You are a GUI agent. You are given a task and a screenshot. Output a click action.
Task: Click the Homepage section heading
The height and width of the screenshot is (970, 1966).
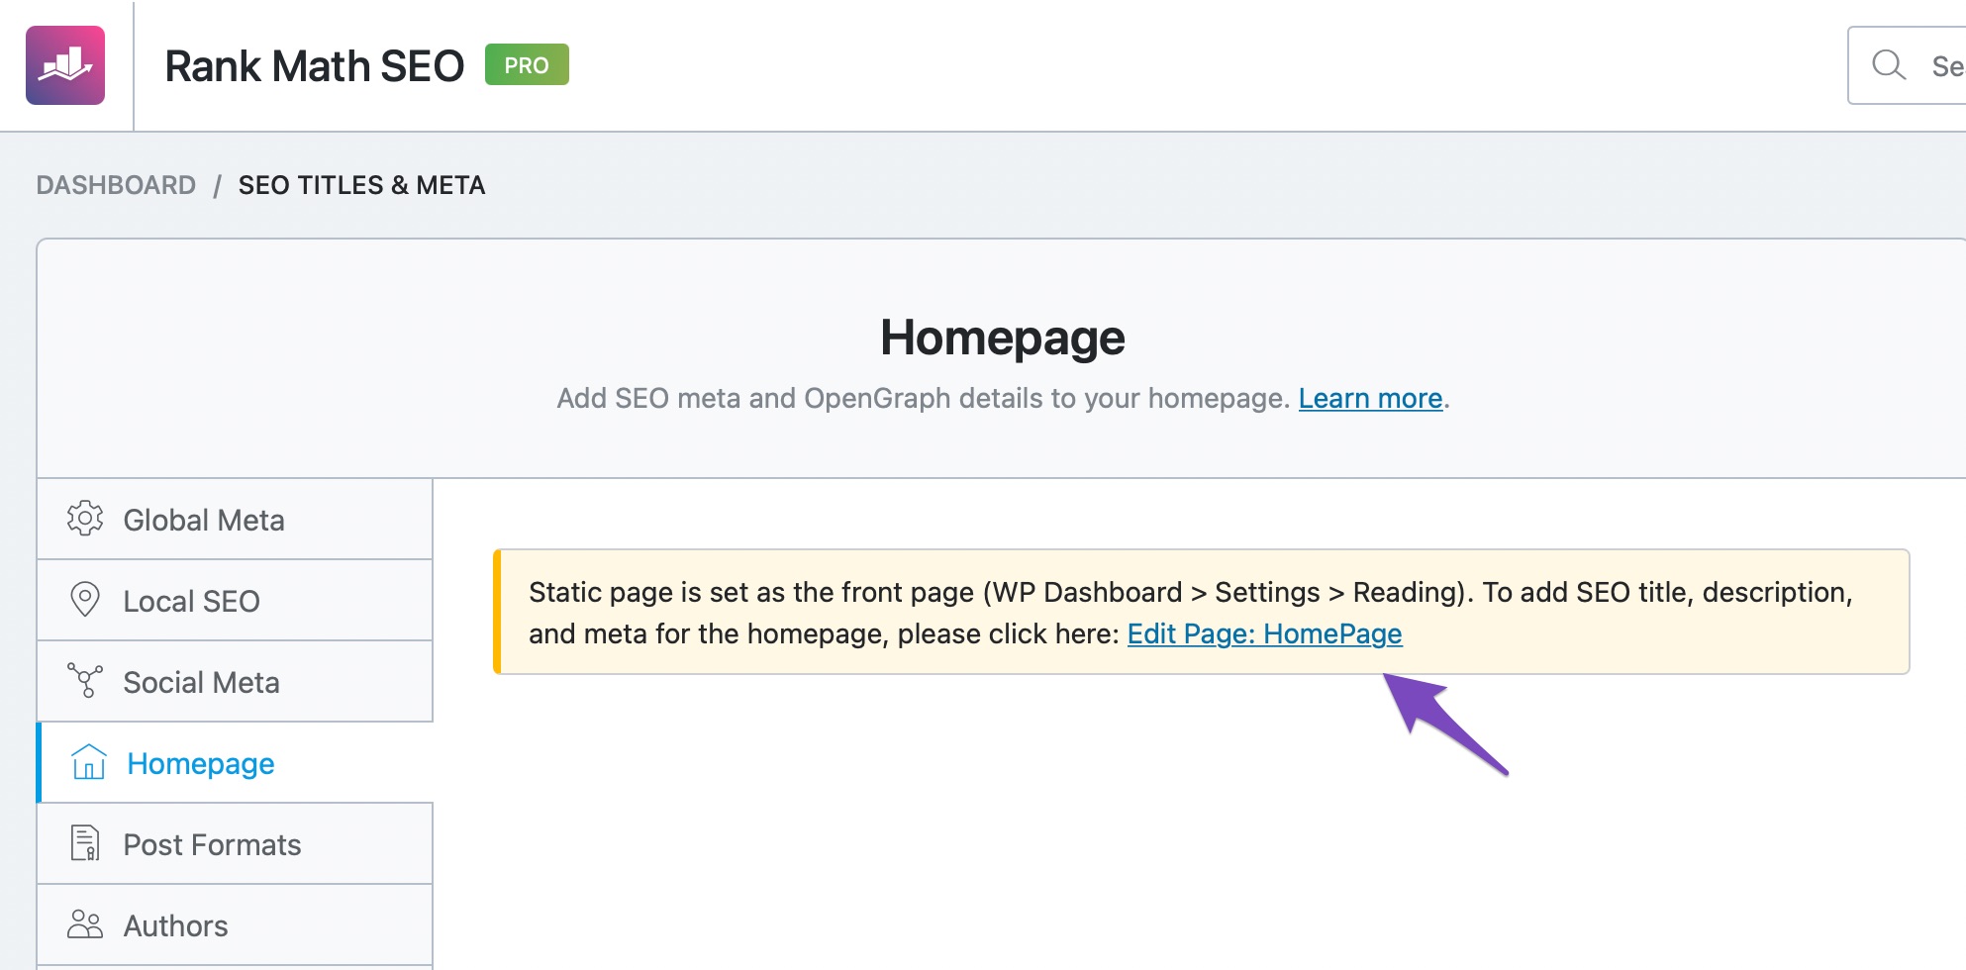point(1002,338)
